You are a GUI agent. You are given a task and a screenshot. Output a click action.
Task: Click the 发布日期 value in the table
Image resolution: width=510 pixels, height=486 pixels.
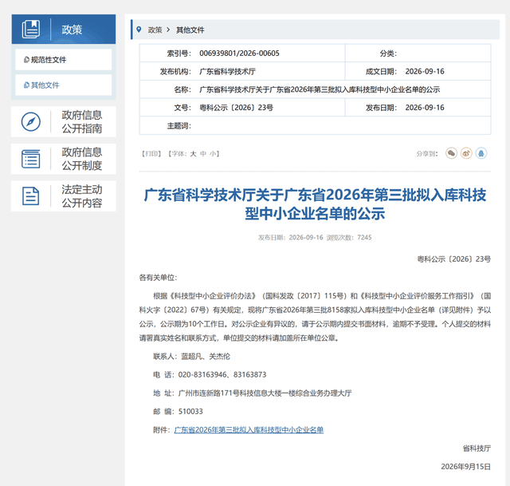tap(425, 108)
